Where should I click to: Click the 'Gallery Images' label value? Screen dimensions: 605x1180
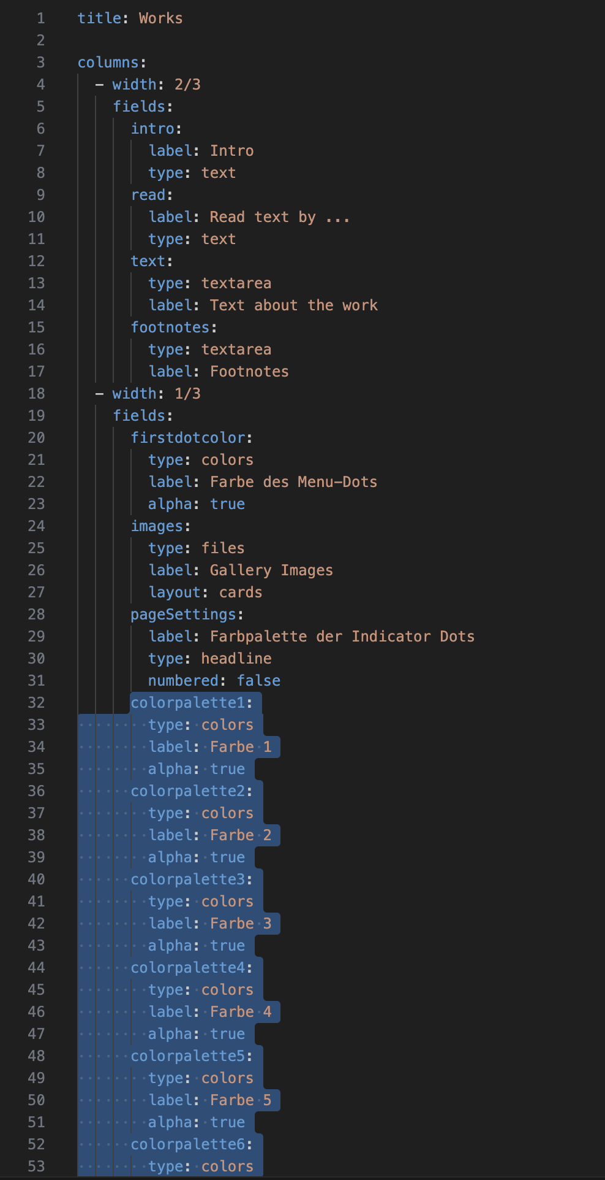271,570
